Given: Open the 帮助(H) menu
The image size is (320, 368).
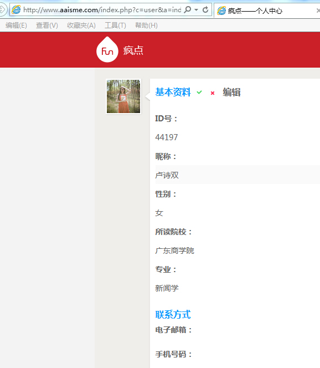Looking at the screenshot, I should pos(146,25).
